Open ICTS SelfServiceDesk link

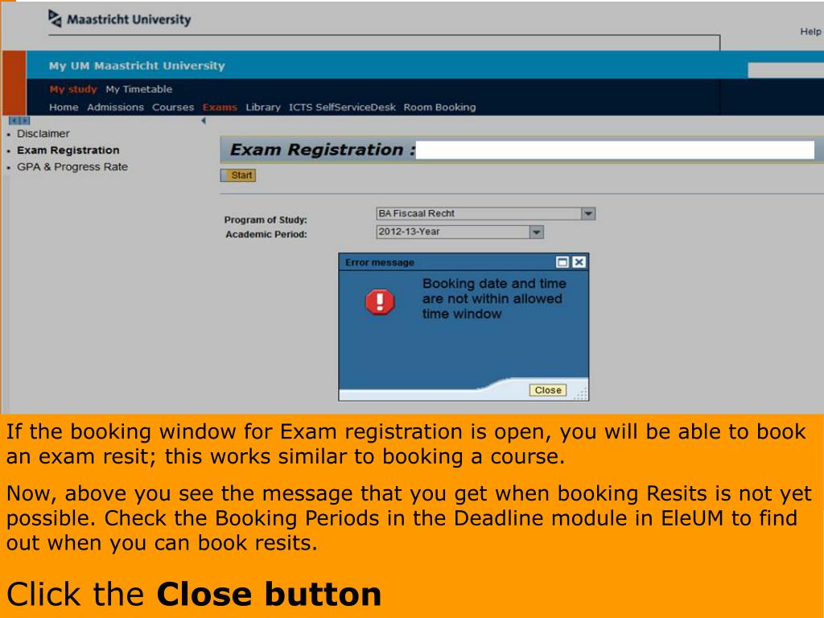342,107
